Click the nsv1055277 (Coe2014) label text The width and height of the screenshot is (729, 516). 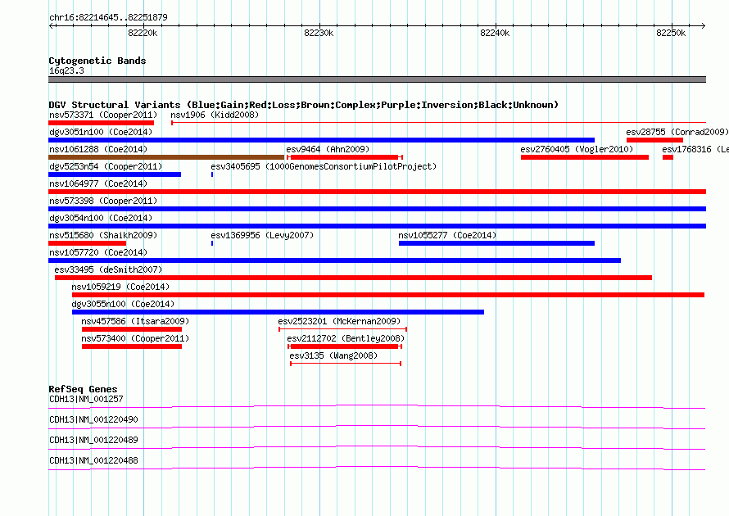pos(447,235)
